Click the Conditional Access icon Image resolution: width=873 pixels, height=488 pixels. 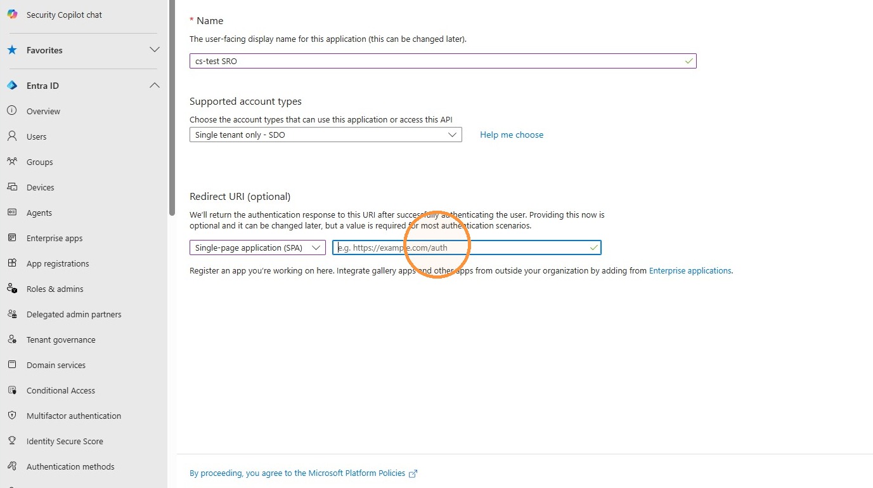[12, 390]
